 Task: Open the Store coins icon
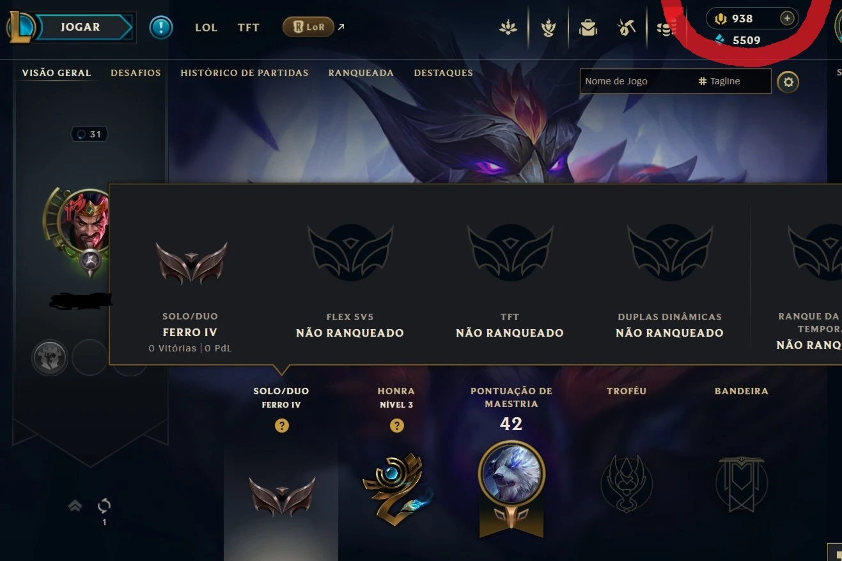coord(666,28)
